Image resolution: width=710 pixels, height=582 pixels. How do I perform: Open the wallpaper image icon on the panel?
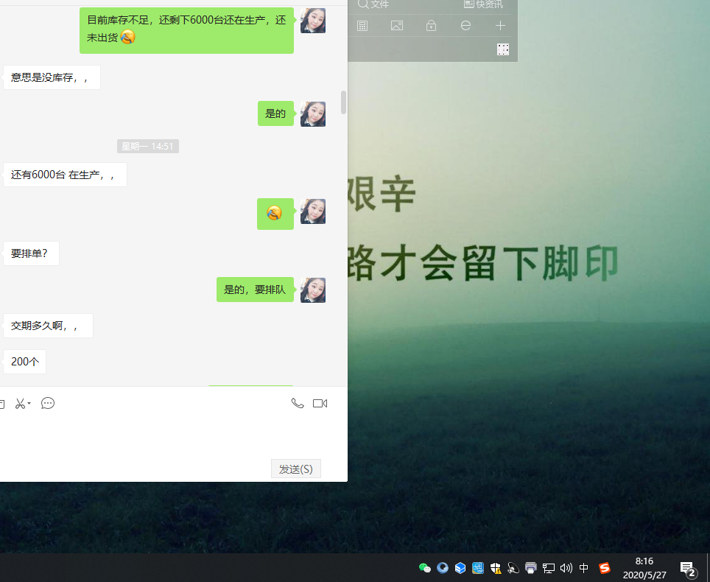tap(397, 25)
